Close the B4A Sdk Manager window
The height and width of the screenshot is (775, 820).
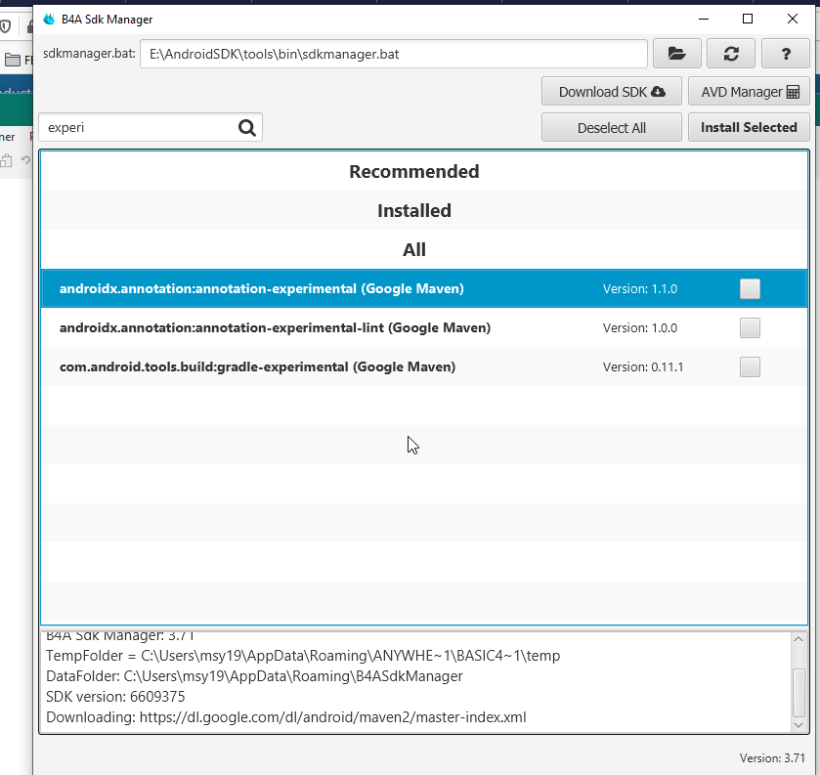(x=793, y=19)
